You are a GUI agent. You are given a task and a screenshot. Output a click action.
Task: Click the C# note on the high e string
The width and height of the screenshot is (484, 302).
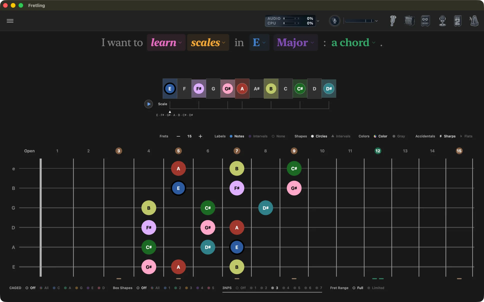coord(294,168)
